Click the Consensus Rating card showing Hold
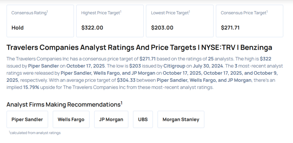The image size is (293, 143). [x=40, y=21]
